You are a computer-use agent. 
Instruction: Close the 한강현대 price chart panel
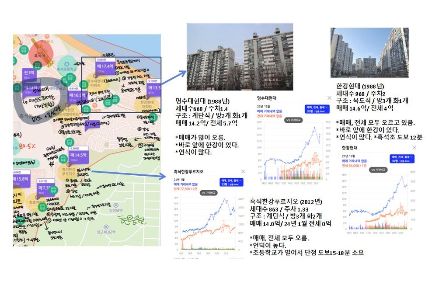tap(414, 148)
